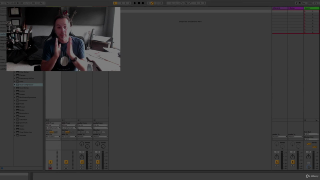Image resolution: width=320 pixels, height=180 pixels.
Task: Toggle Track 2 activator button
Action: pos(66,162)
